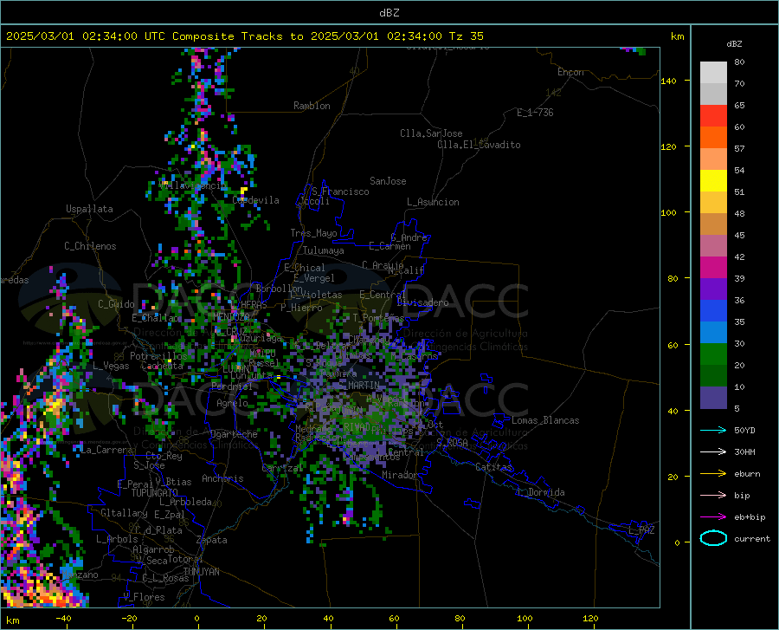779x630 pixels.
Task: Click the 'Tz 35' threshold text
Action: pyautogui.click(x=467, y=36)
